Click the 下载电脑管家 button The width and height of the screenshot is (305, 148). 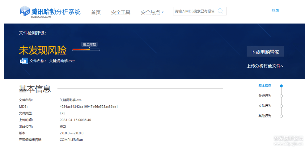265,51
